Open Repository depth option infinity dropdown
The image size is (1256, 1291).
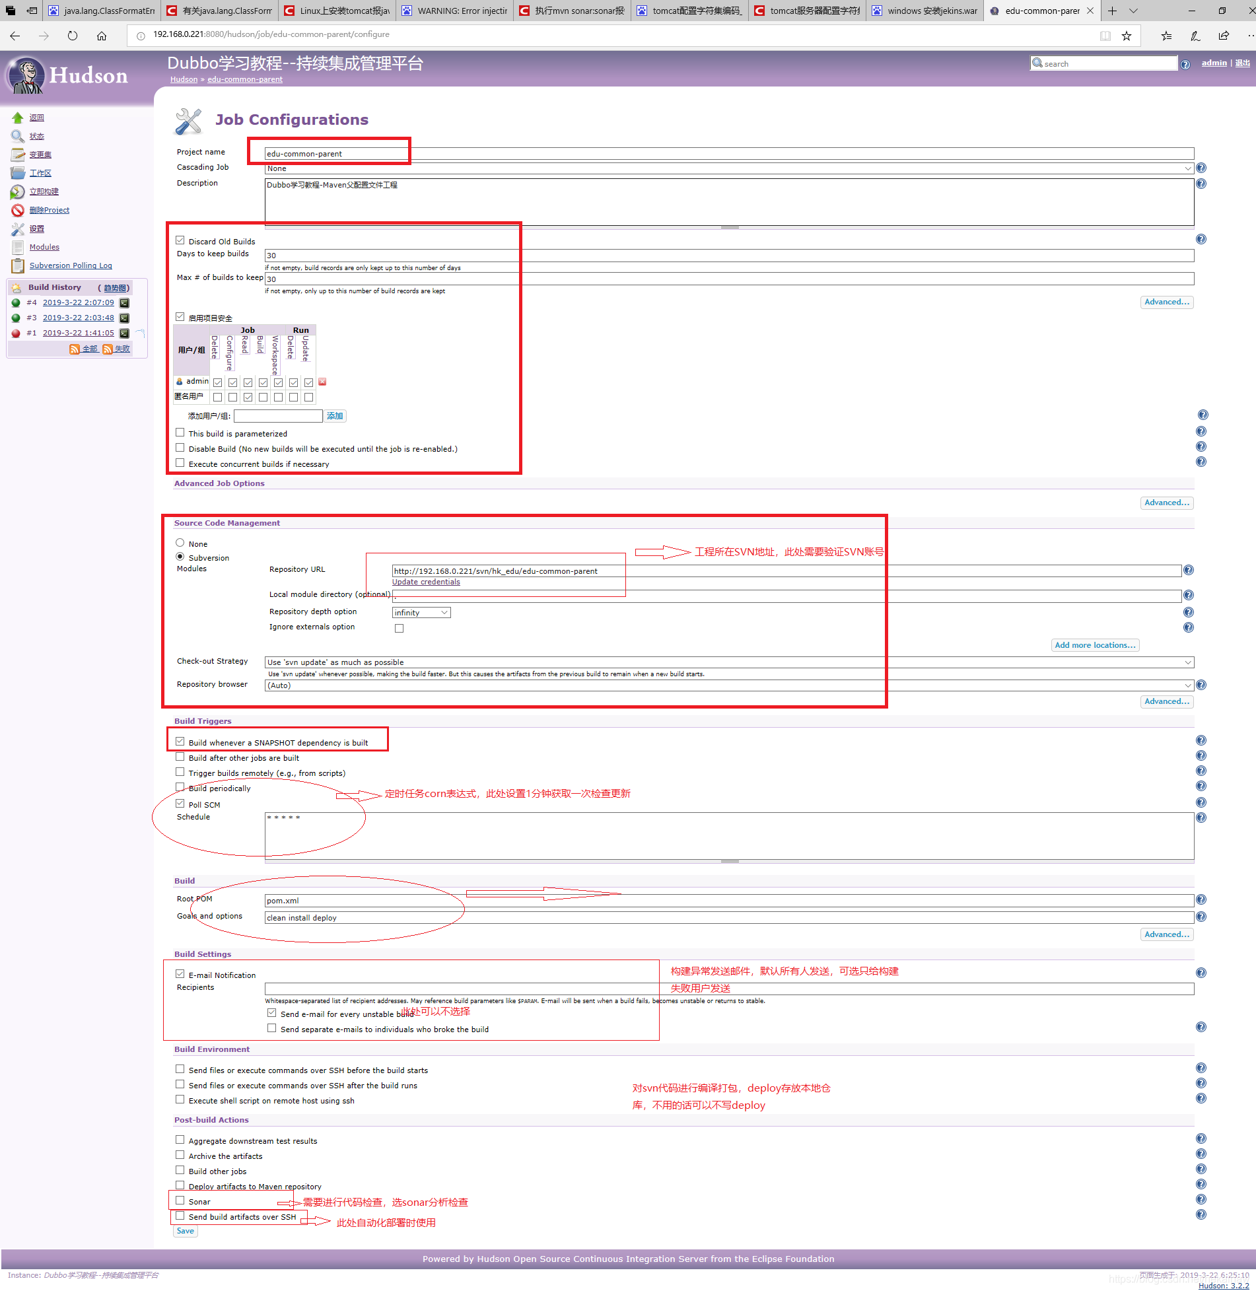click(421, 612)
